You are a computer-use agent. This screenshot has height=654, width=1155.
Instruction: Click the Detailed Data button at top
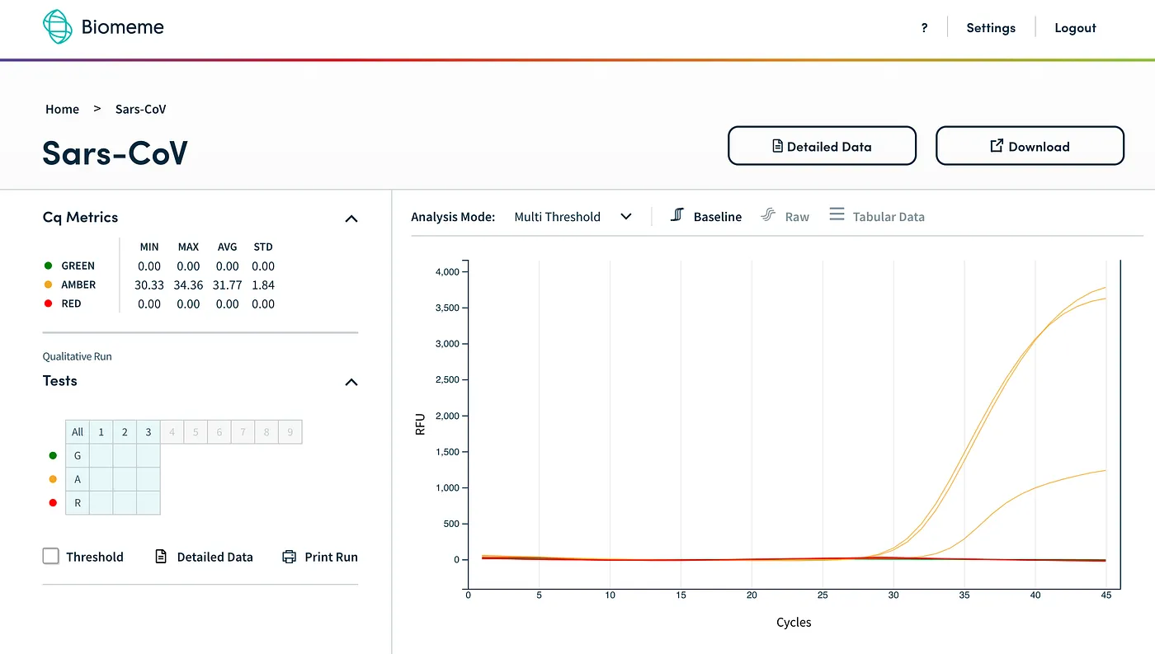[822, 145]
